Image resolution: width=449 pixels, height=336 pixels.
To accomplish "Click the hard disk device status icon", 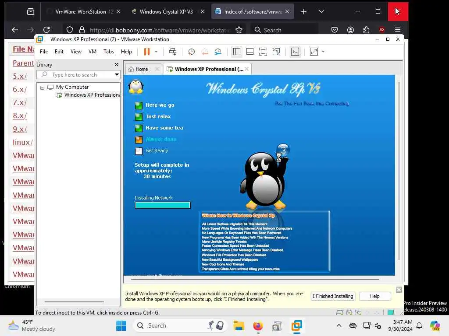I will tap(340, 312).
